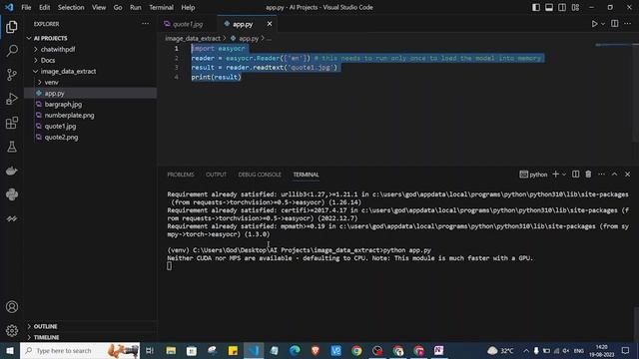
Task: Open run options dropdown next to play
Action: tap(603, 24)
